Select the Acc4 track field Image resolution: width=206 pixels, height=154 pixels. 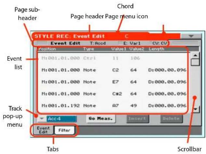(x=61, y=119)
